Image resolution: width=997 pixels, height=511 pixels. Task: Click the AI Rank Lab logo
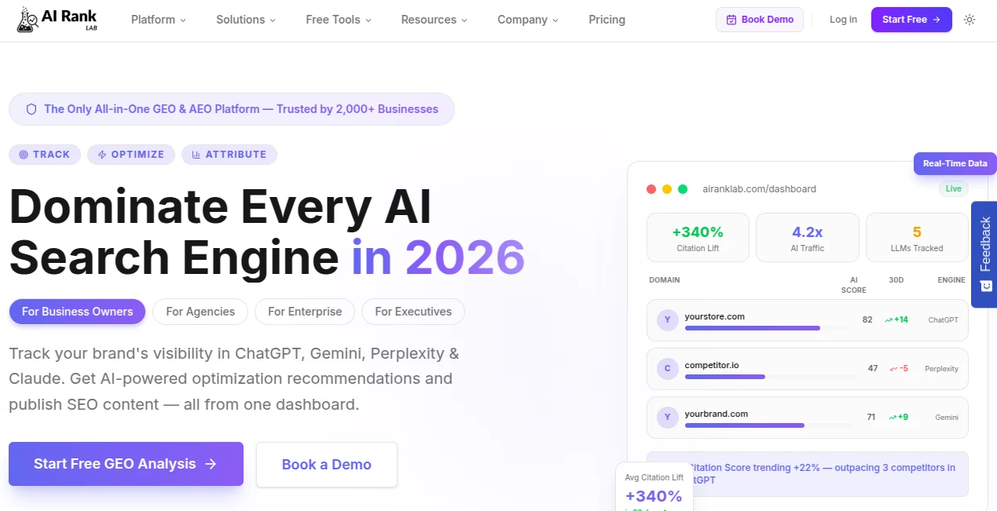pyautogui.click(x=57, y=20)
